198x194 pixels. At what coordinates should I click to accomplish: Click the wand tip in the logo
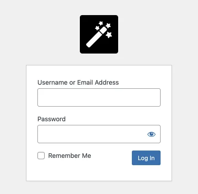[x=103, y=30]
